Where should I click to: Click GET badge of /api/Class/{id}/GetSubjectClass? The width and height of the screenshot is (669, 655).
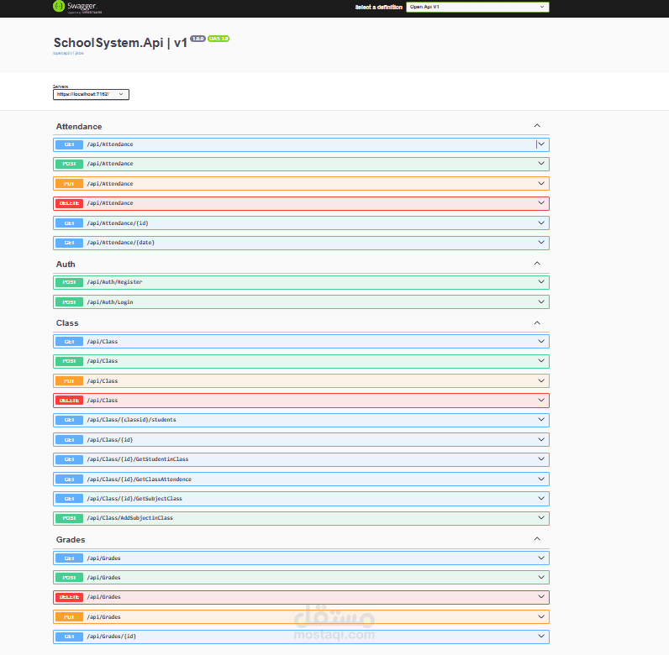69,499
